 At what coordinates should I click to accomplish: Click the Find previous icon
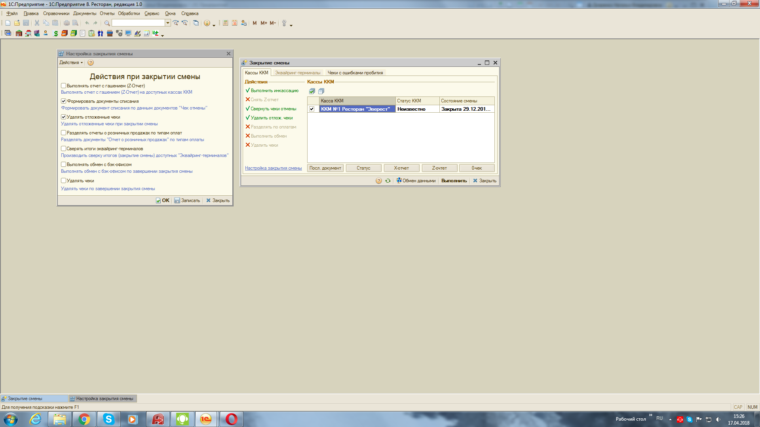click(x=184, y=23)
